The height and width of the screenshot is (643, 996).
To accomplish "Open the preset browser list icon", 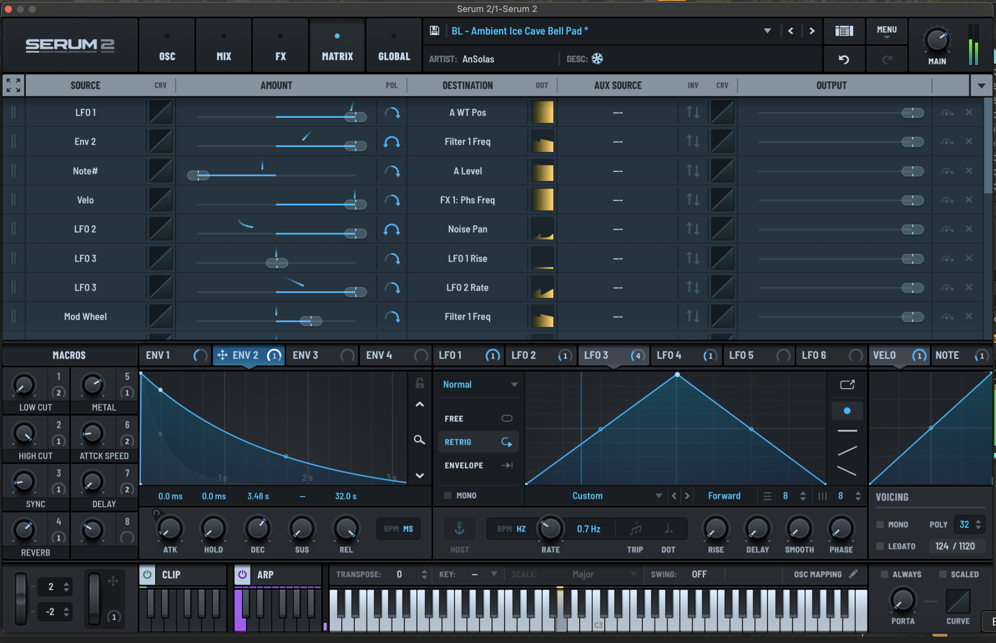I will point(844,31).
